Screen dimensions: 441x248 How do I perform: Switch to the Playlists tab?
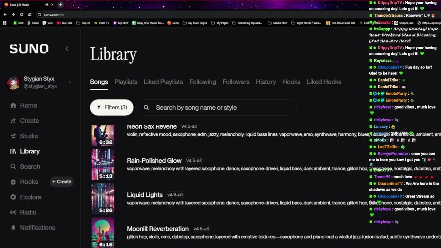pyautogui.click(x=126, y=82)
